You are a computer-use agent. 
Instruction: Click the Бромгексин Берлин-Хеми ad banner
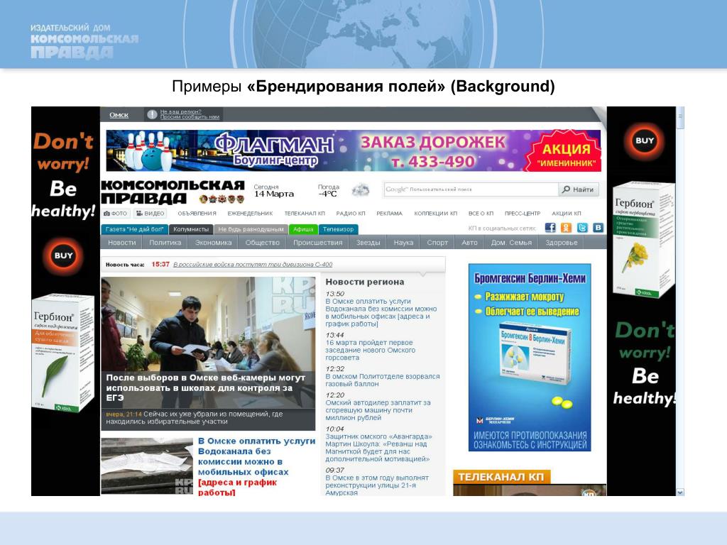coord(530,358)
